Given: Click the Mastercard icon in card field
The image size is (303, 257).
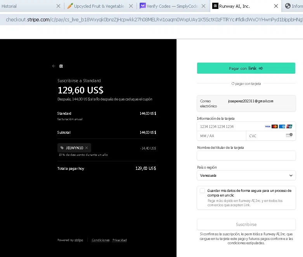Looking at the screenshot, I should pyautogui.click(x=275, y=126).
